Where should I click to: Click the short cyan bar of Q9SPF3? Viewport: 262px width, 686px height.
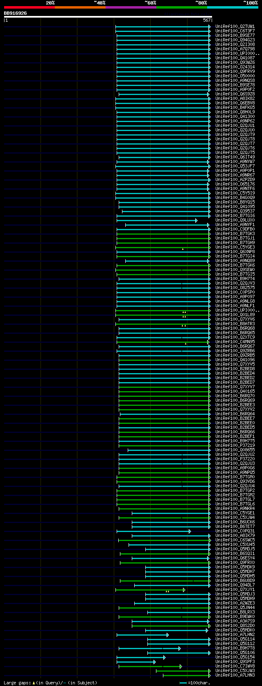tap(136, 662)
